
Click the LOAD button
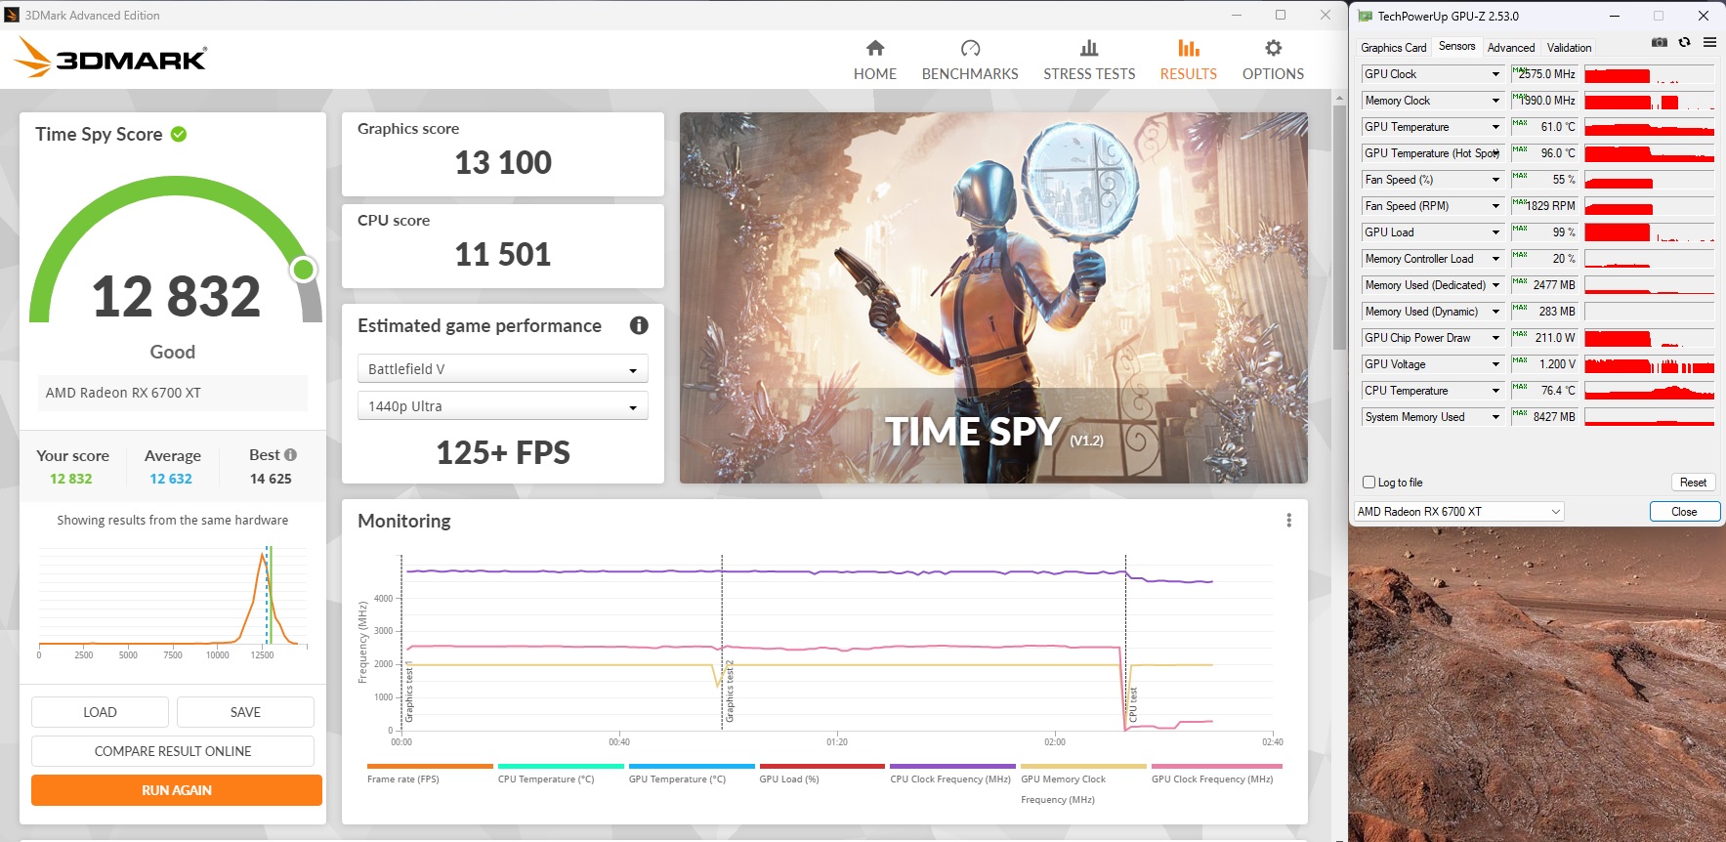[100, 712]
